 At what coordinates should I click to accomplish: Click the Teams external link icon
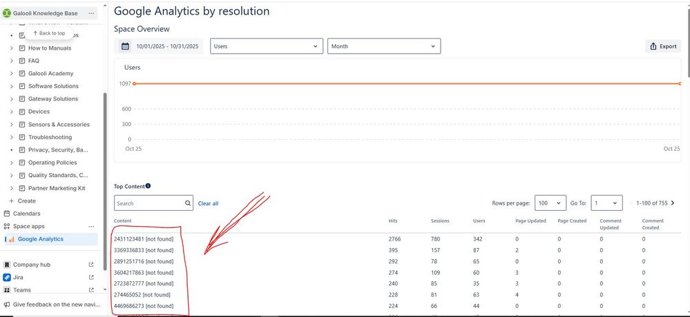point(91,289)
